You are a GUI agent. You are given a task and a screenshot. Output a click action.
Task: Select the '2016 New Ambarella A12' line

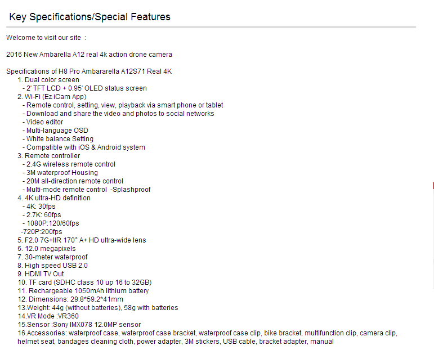point(89,55)
